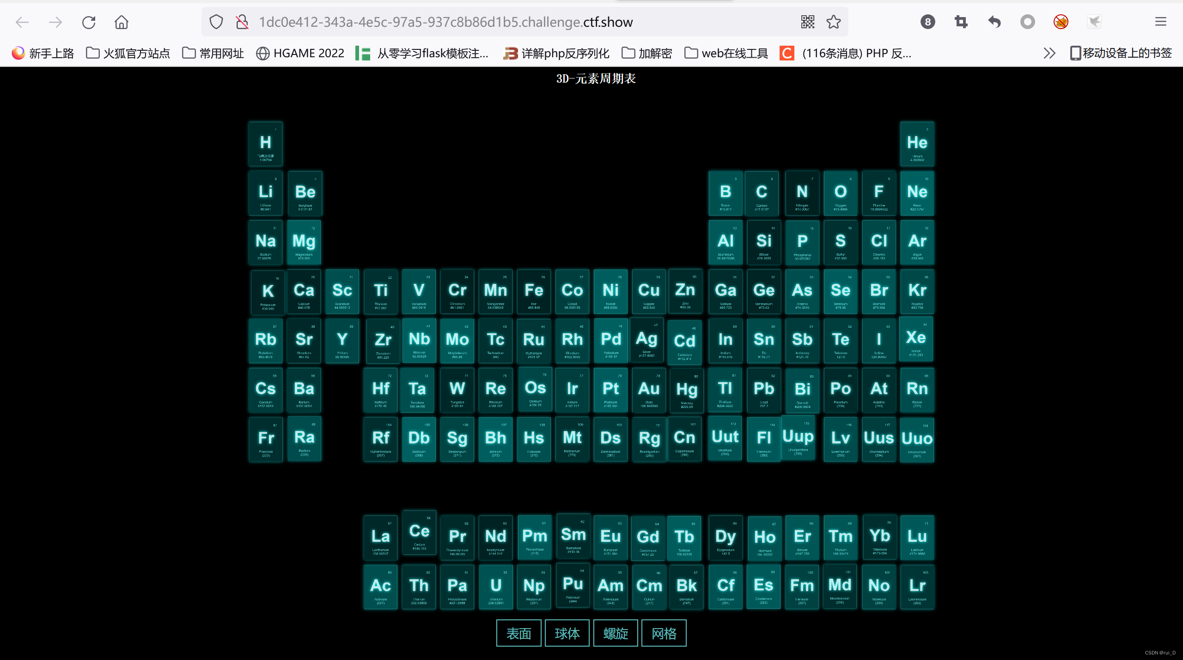Open the 从零学习flask模板注 bookmark
Image resolution: width=1183 pixels, height=660 pixels.
point(422,54)
